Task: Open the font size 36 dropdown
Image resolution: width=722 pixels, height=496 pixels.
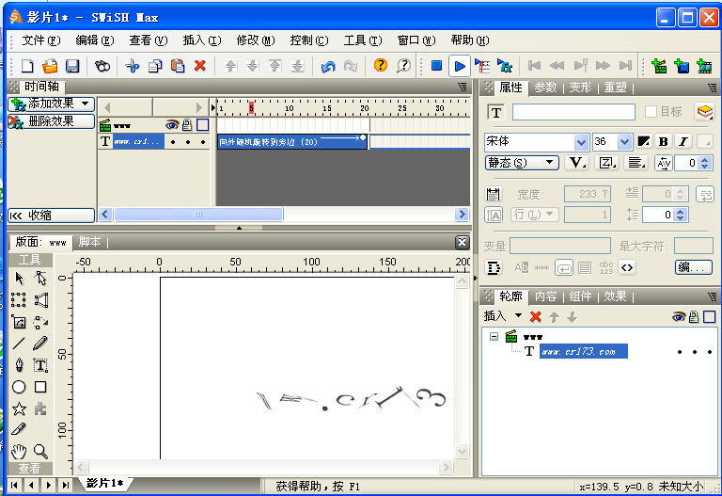Action: [x=625, y=142]
